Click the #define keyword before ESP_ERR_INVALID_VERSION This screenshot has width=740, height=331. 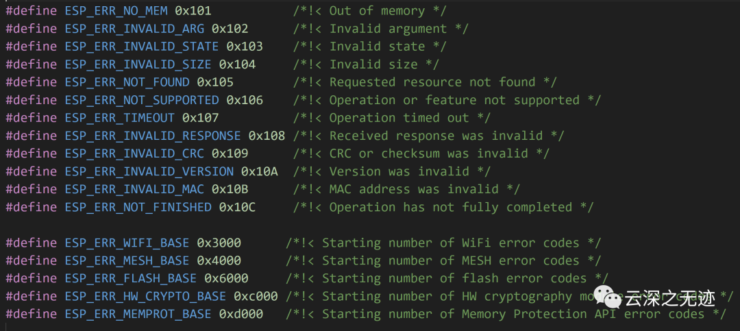(x=32, y=171)
